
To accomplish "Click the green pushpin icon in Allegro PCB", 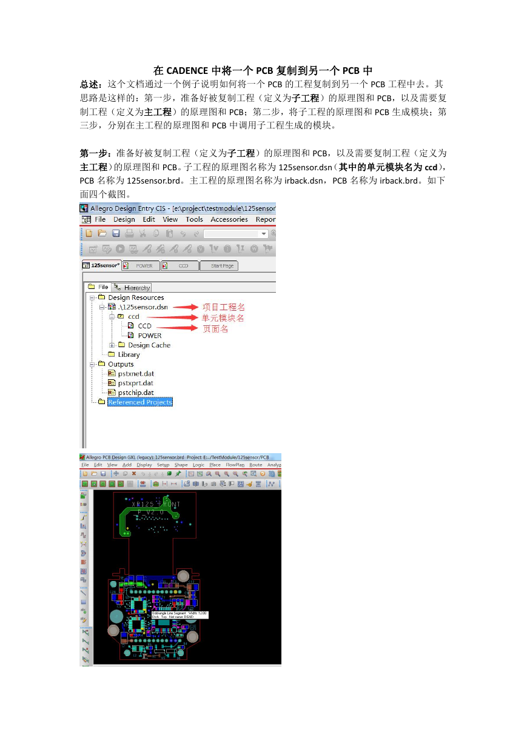I will click(177, 474).
